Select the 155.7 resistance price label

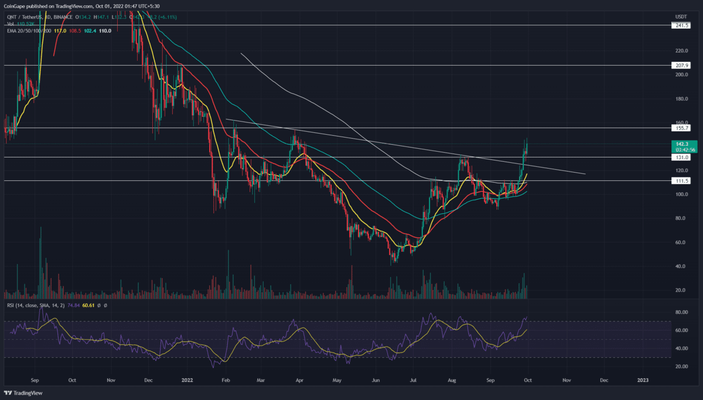point(681,128)
